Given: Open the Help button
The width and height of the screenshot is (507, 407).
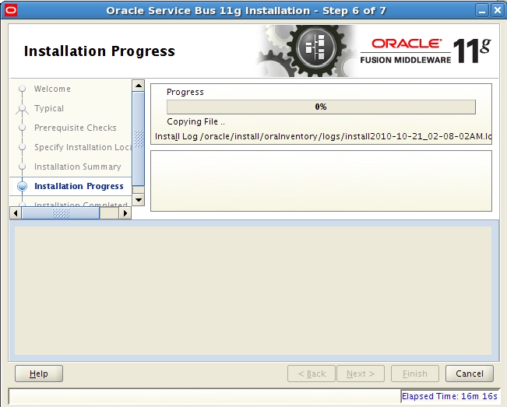Looking at the screenshot, I should click(39, 374).
